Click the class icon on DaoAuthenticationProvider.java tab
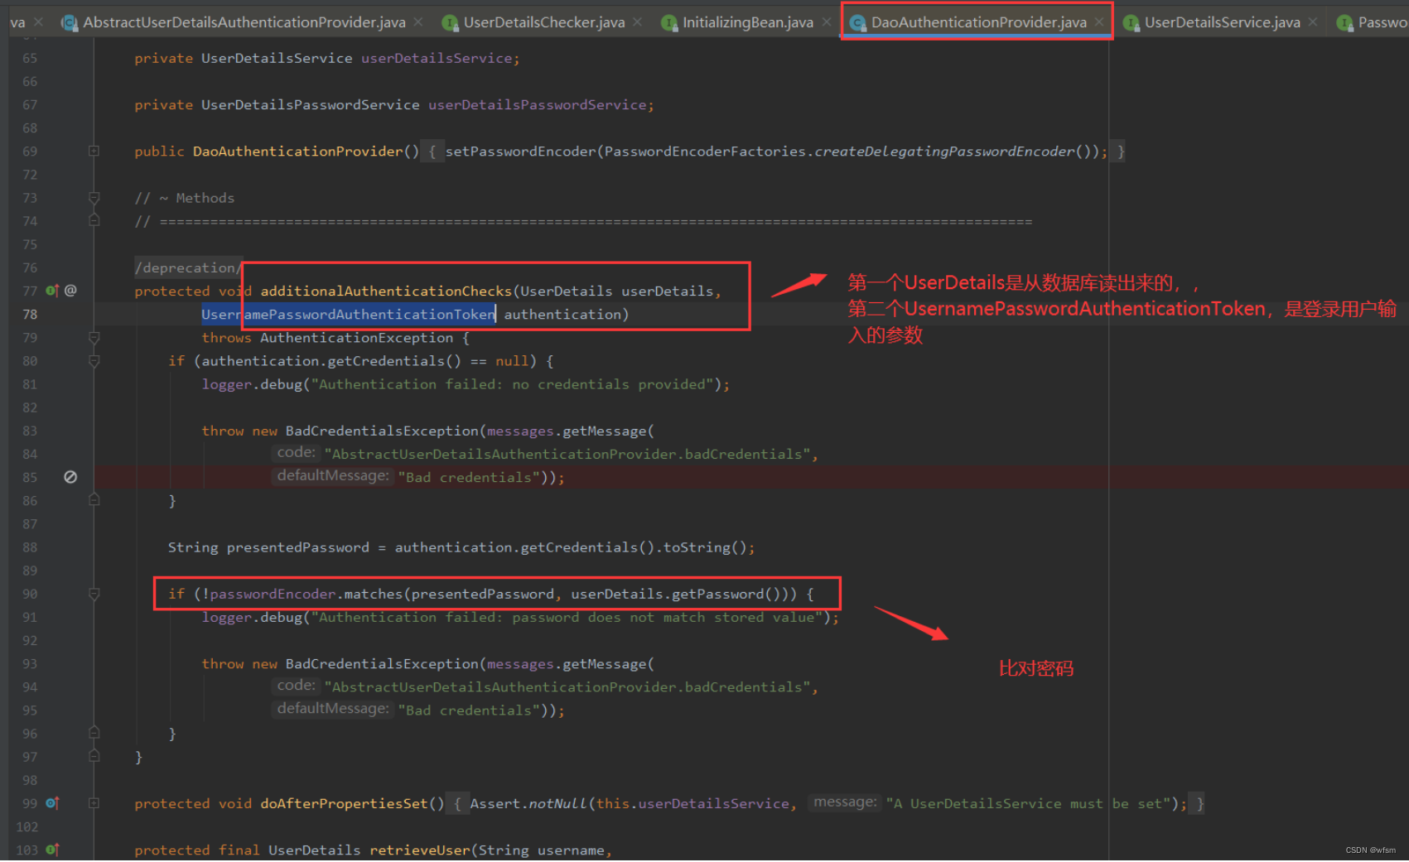1409x862 pixels. click(856, 22)
